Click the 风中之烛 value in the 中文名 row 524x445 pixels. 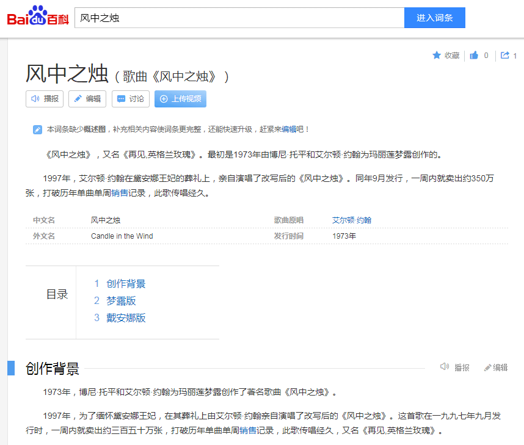pyautogui.click(x=106, y=220)
